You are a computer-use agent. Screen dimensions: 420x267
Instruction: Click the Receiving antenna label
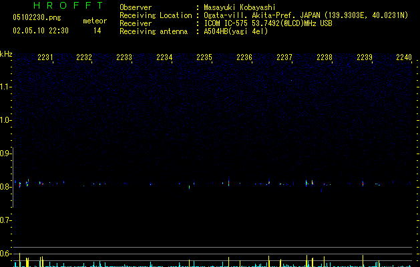(154, 31)
